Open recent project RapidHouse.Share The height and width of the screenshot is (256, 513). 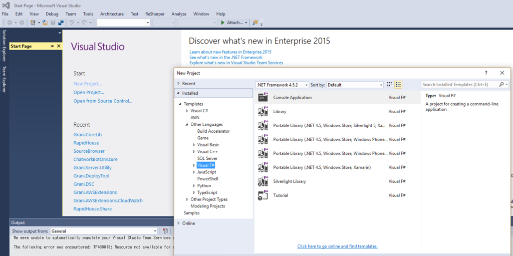click(92, 209)
